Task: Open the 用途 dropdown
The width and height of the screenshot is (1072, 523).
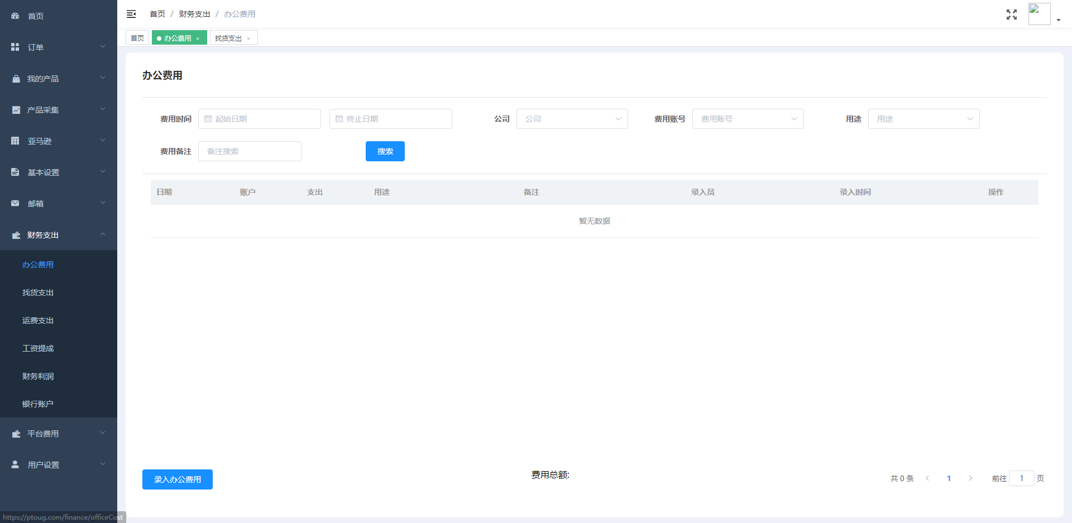Action: coord(923,119)
